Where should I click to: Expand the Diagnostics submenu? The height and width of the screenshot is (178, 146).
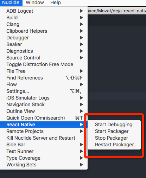coord(44,51)
